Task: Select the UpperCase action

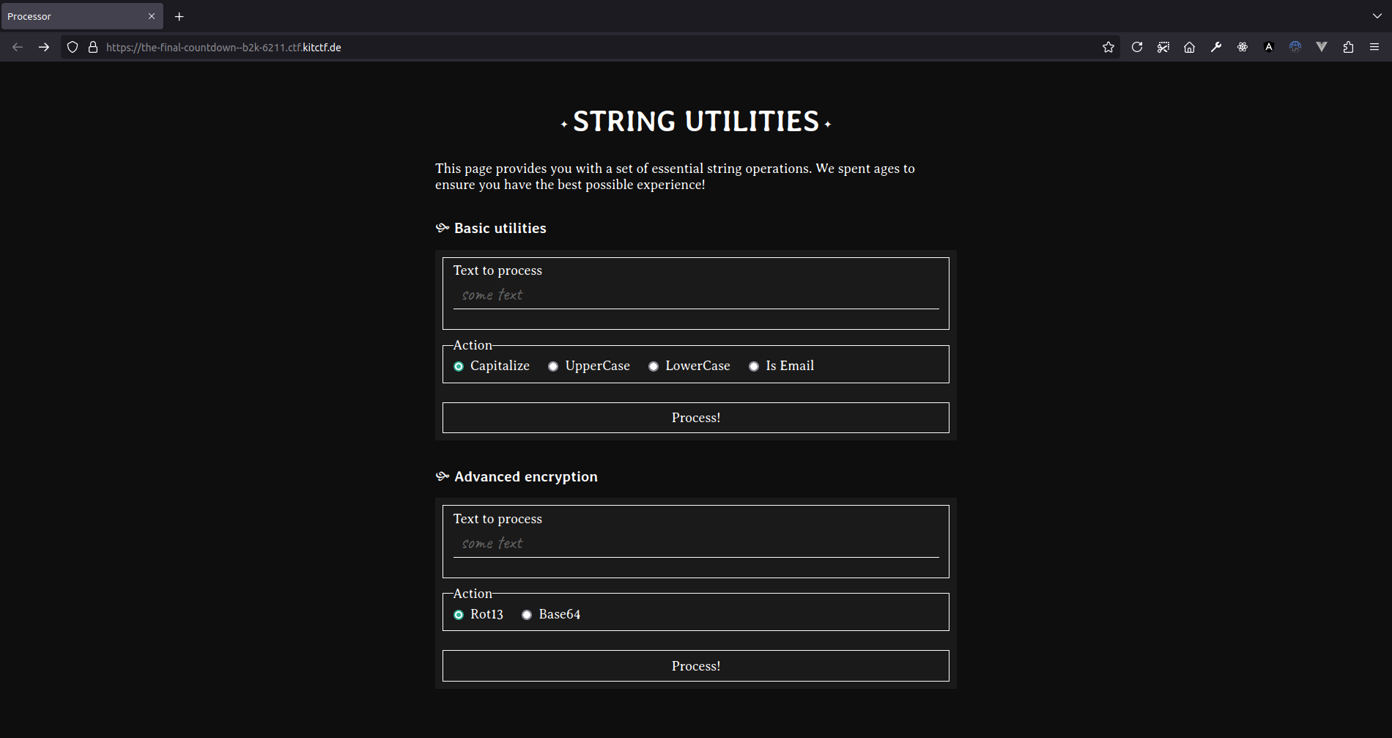Action: point(553,366)
